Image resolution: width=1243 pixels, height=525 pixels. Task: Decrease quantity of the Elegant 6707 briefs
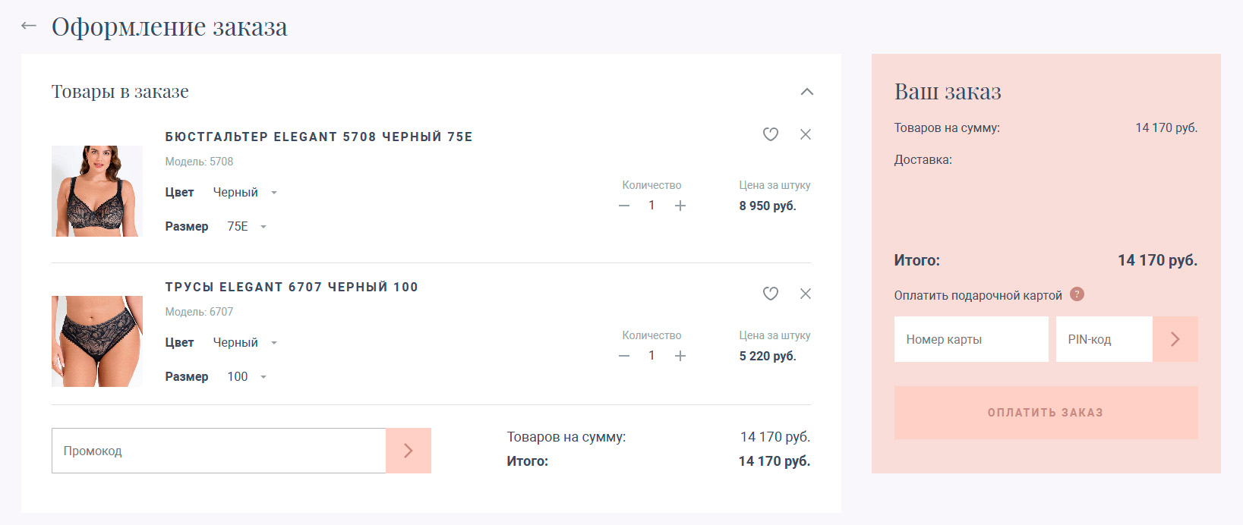[624, 356]
